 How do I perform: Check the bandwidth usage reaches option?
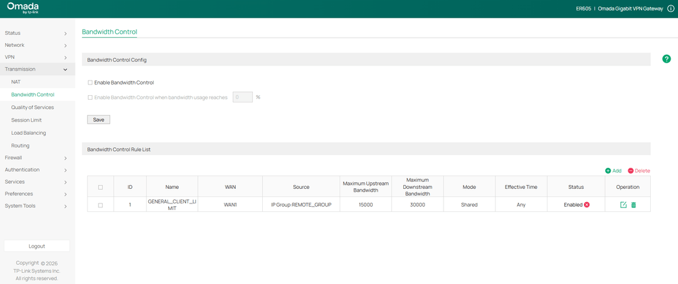tap(90, 98)
